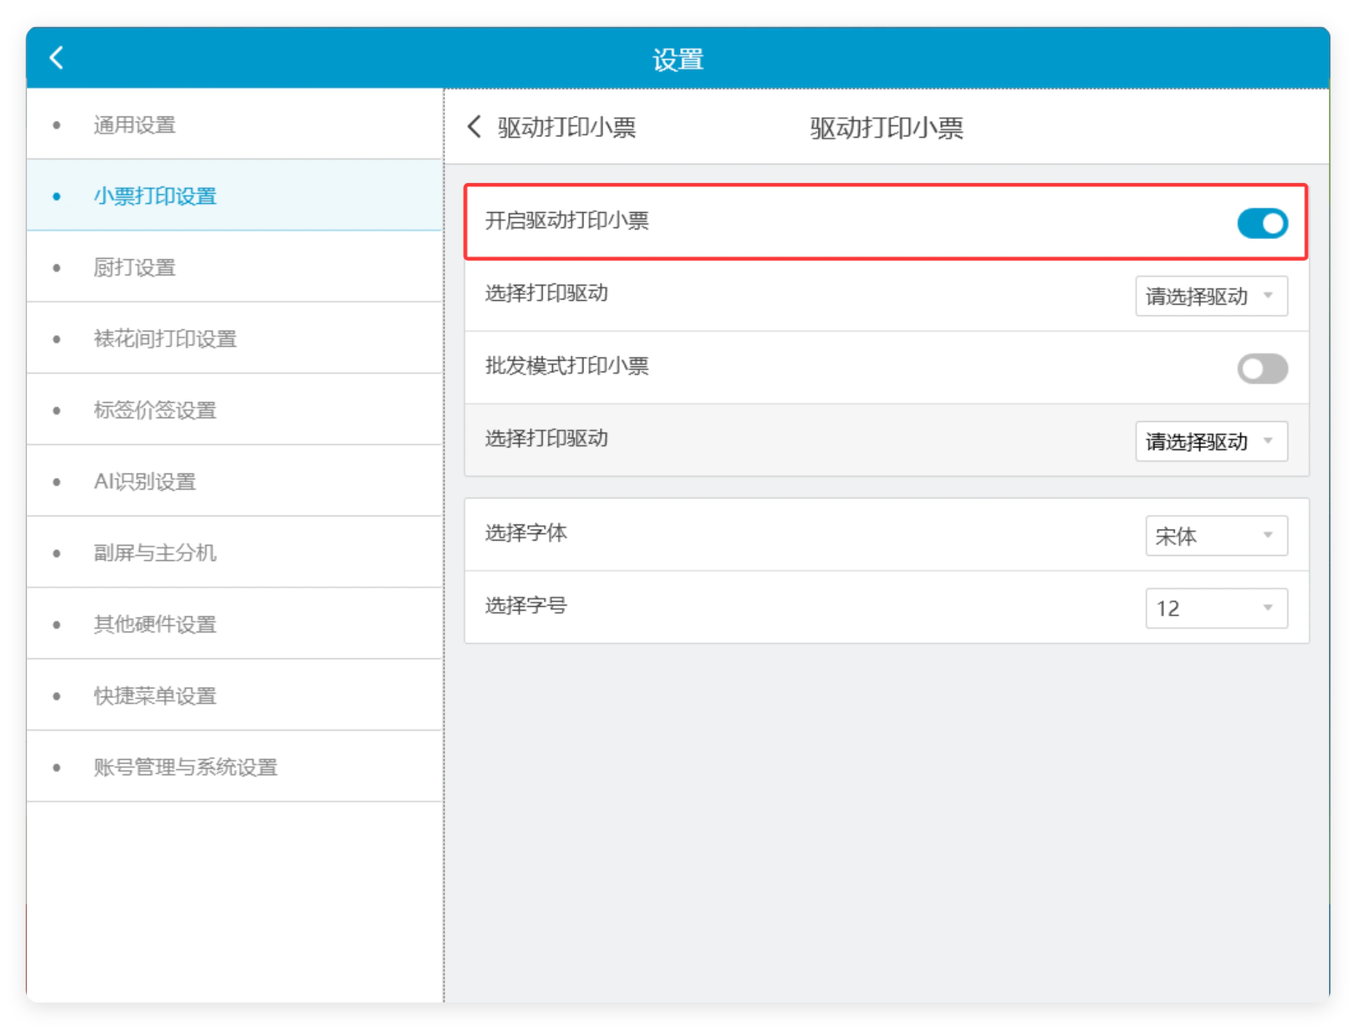Expand the 宋体 font dropdown
Viewport: 1356px width, 1028px height.
point(1216,535)
